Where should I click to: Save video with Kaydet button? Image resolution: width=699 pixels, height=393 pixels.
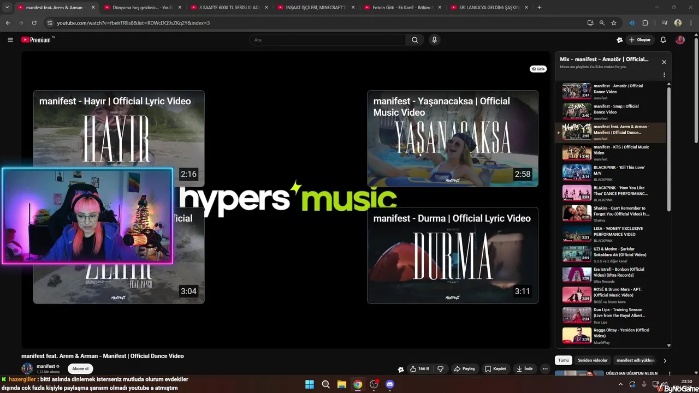(495, 368)
